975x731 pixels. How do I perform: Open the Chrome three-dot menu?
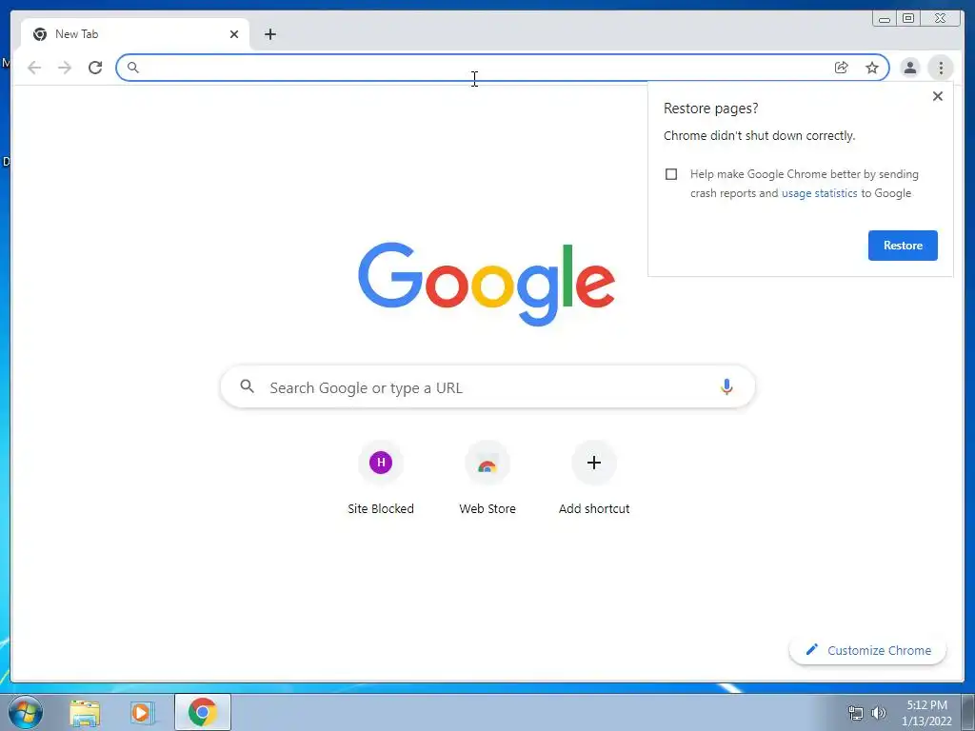click(x=941, y=68)
